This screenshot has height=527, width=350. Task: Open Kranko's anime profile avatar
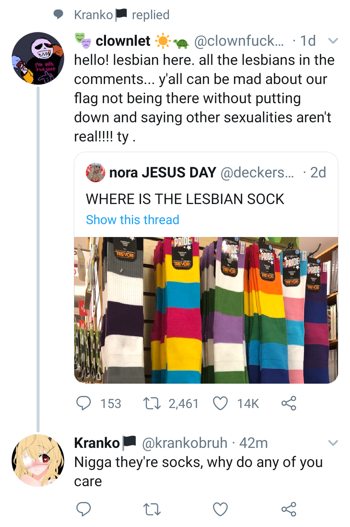(x=38, y=460)
